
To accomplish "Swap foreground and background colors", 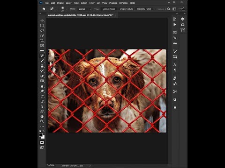I will tap(44, 131).
